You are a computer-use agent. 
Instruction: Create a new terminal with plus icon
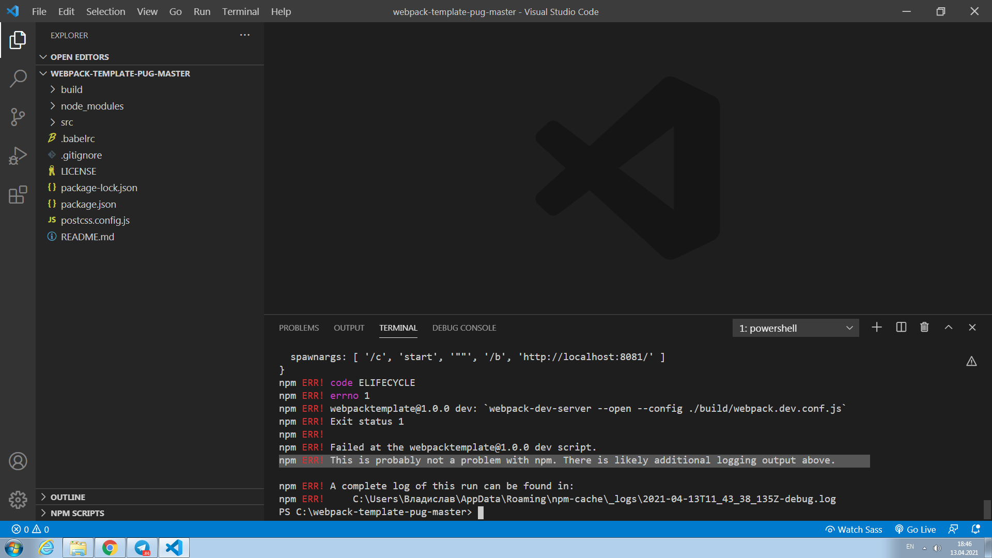tap(877, 328)
